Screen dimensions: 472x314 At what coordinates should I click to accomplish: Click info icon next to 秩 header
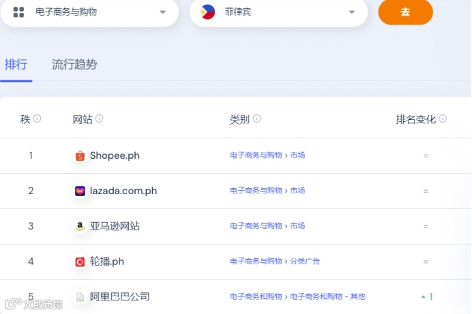pos(37,119)
